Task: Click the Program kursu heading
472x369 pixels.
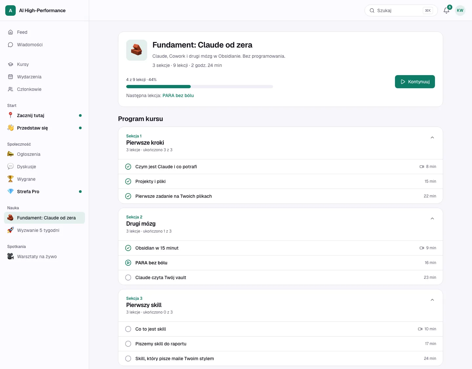Action: (140, 119)
